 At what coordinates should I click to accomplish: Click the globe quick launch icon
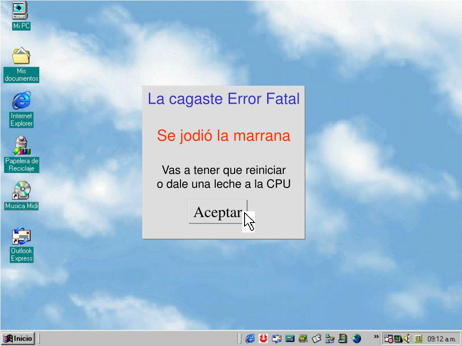(x=356, y=339)
